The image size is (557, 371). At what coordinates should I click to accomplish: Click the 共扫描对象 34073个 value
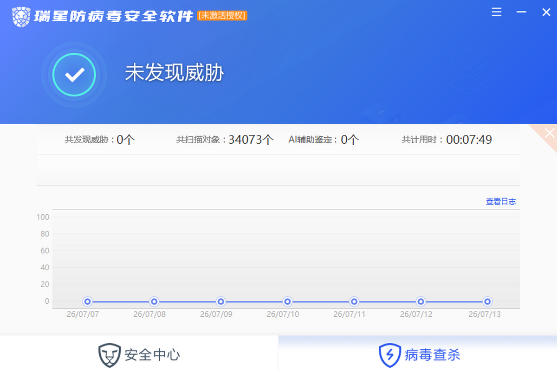(251, 140)
